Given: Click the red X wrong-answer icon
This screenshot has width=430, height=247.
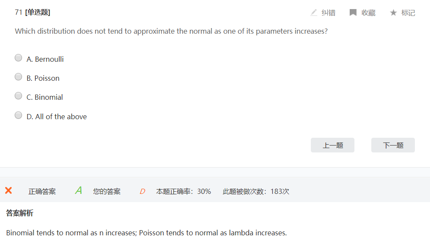Looking at the screenshot, I should coord(9,190).
